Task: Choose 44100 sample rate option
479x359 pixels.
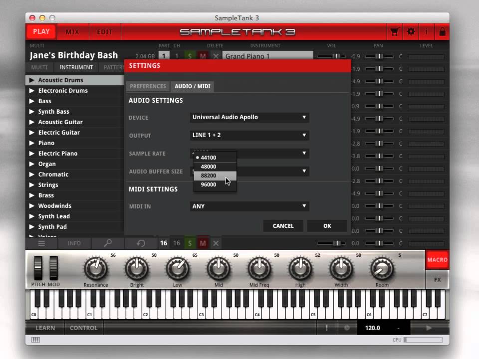Action: (x=215, y=158)
